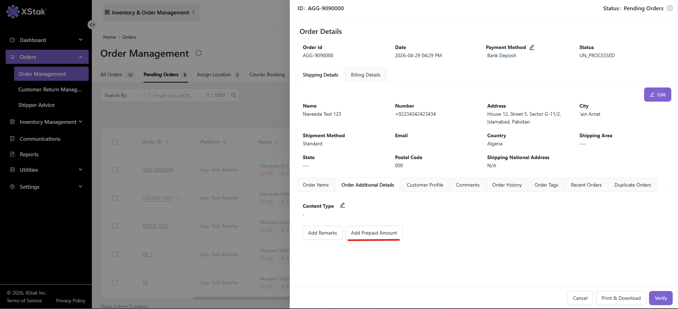Click the Communications sidebar icon

(12, 139)
